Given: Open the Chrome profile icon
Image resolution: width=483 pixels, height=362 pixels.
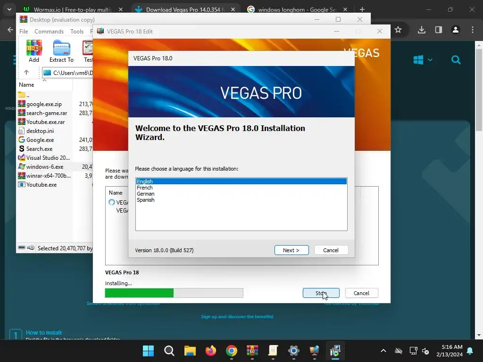Looking at the screenshot, I should pos(455,30).
